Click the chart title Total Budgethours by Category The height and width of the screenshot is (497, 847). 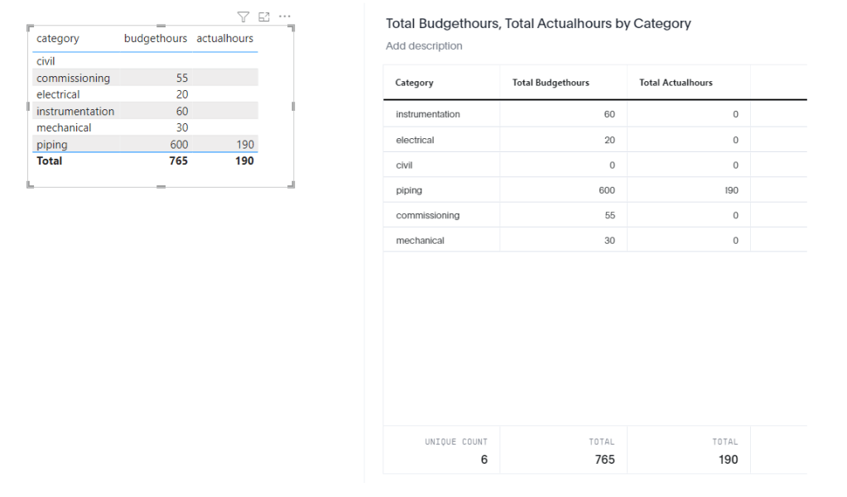tap(538, 24)
